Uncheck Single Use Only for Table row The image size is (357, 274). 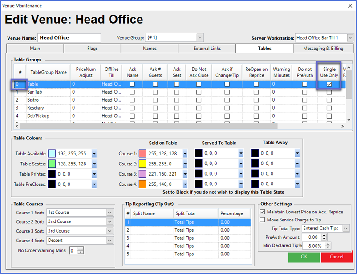coord(329,84)
